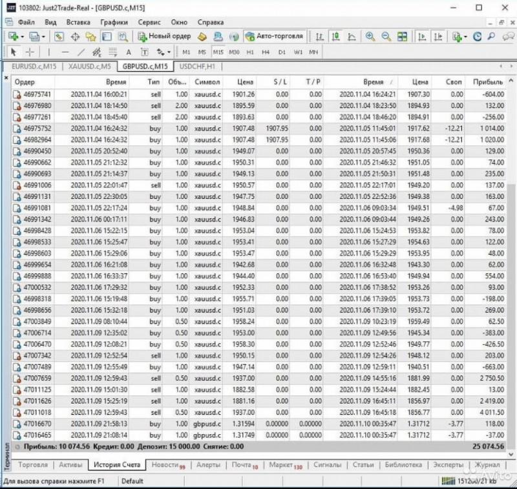Open the Новости terminal tab

point(168,464)
